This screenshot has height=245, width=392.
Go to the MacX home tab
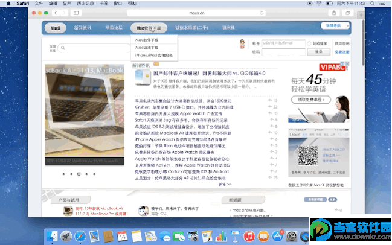55,28
